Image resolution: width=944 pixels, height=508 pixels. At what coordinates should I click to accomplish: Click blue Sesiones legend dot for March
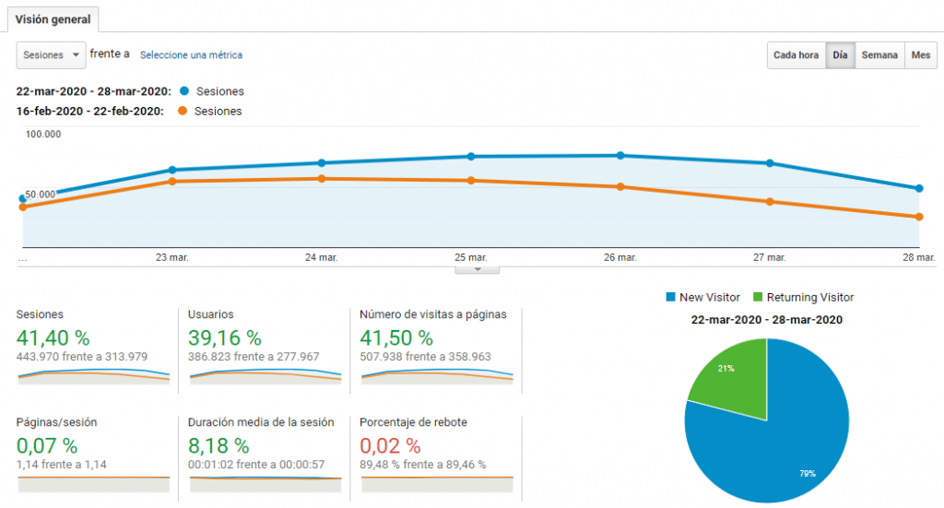(184, 91)
